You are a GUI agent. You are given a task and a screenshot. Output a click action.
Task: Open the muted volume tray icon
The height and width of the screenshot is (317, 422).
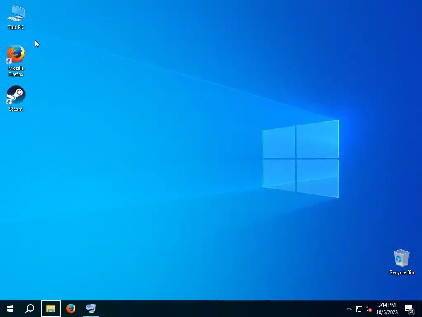coord(368,309)
